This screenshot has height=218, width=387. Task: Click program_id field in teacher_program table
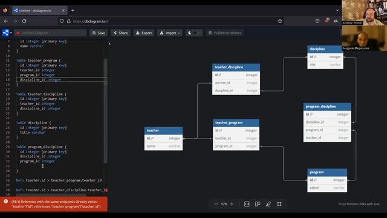click(236, 147)
